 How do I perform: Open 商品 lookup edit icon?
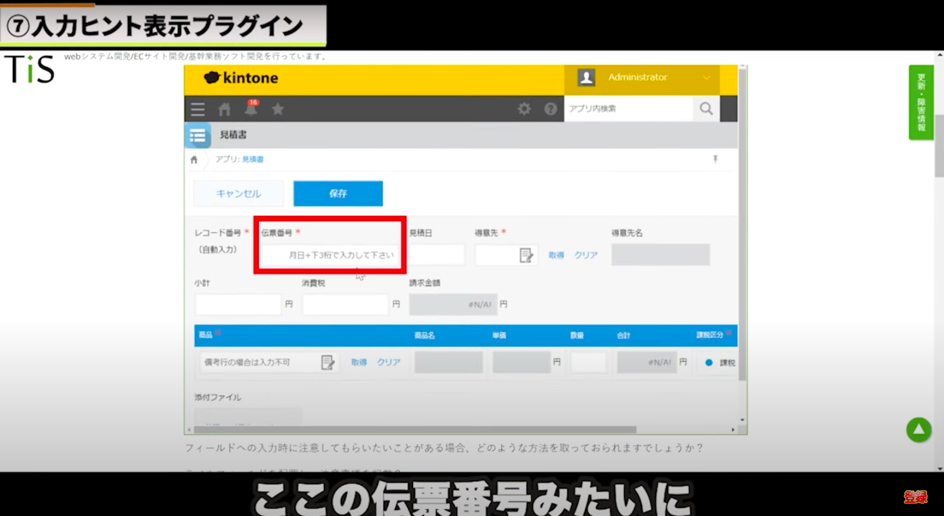click(x=328, y=362)
